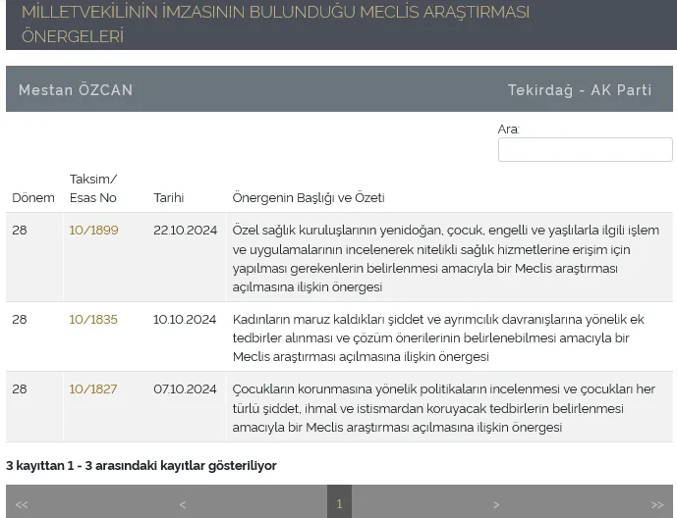The height and width of the screenshot is (518, 677).
Task: Go to previous page with < button
Action: coord(182,504)
